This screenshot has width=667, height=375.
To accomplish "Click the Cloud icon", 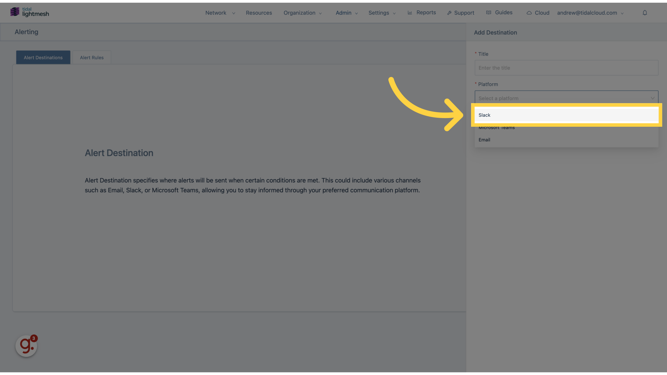I will [529, 12].
